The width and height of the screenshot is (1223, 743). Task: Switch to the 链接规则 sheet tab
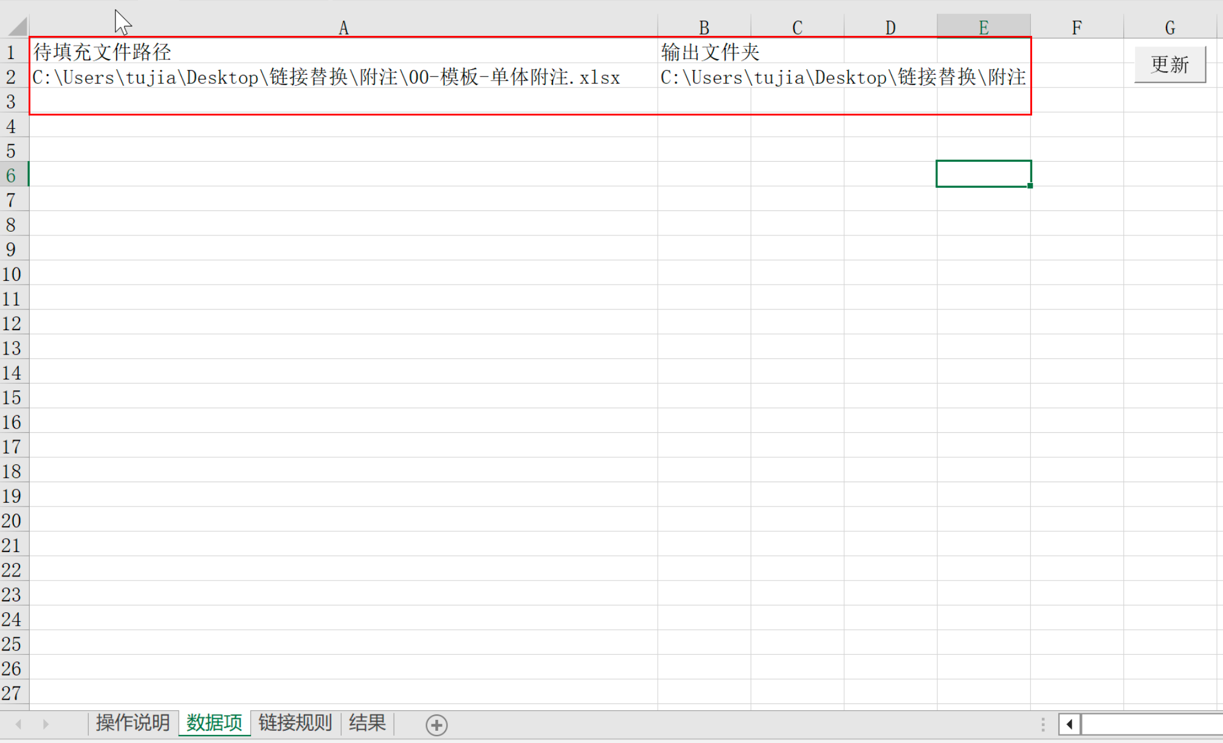[295, 723]
